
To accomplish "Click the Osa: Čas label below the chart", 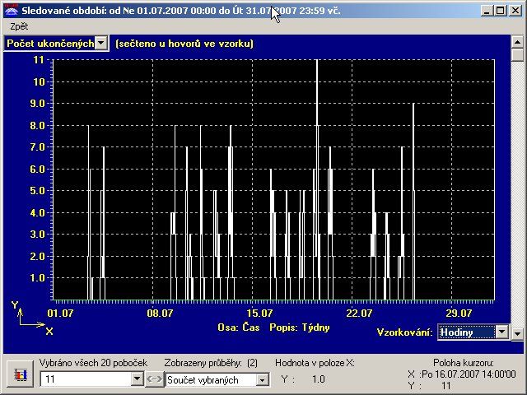I will click(239, 327).
